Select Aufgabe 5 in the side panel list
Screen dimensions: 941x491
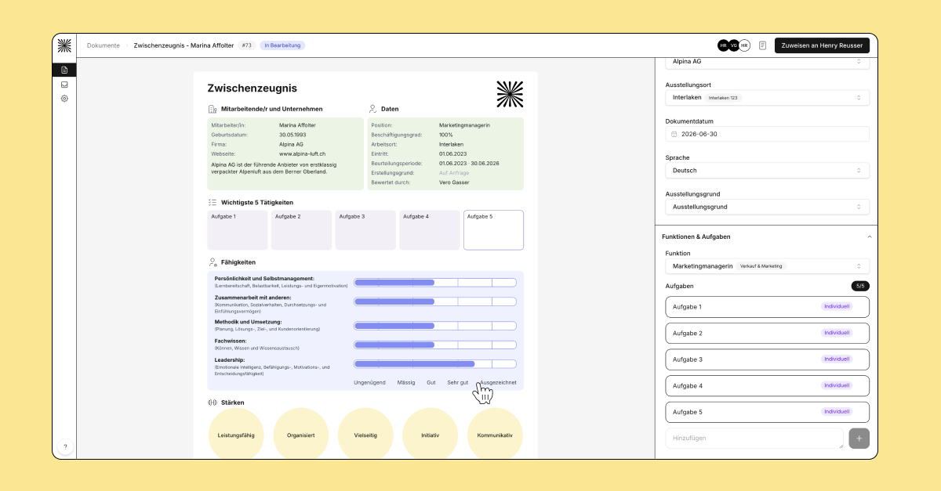pos(767,412)
